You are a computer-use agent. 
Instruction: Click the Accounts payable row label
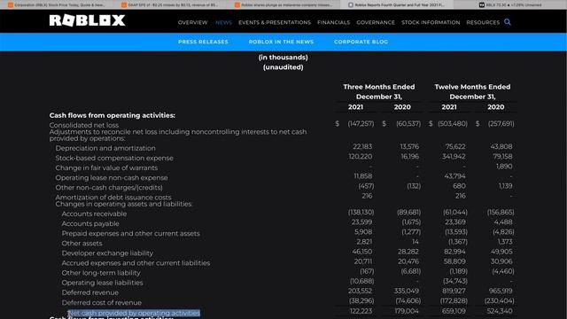90,223
